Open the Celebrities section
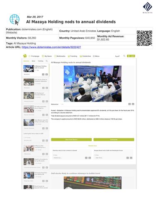The height and width of the screenshot is (224, 158). click(85, 56)
